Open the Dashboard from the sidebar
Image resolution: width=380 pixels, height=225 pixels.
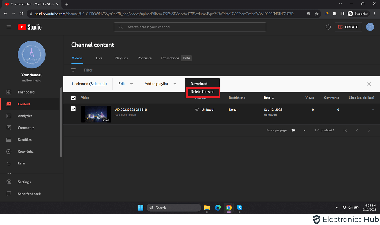click(26, 92)
